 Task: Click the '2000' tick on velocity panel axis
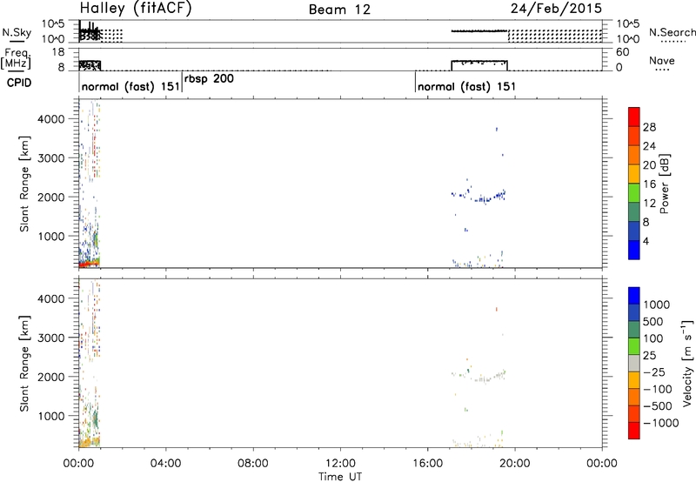click(50, 377)
